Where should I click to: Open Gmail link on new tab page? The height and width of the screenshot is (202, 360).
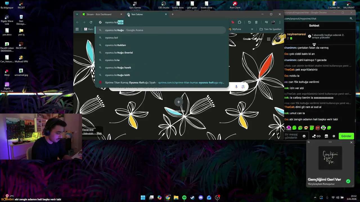tap(246, 39)
